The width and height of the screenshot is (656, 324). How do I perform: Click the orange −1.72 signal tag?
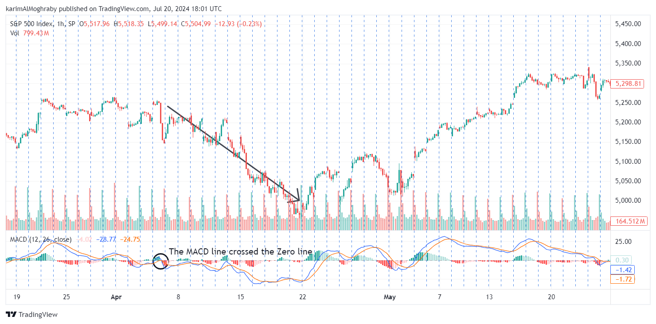(x=623, y=279)
